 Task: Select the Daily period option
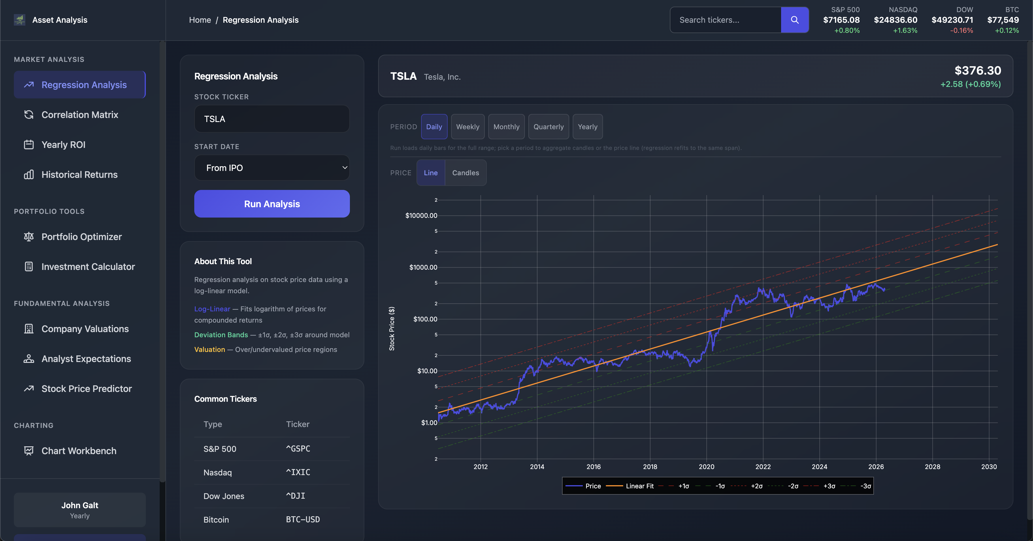click(434, 127)
